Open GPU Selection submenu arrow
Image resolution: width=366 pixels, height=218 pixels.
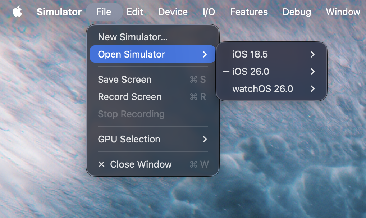(205, 139)
